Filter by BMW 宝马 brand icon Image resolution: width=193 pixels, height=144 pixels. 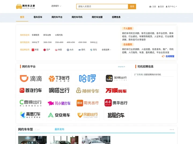point(91,50)
